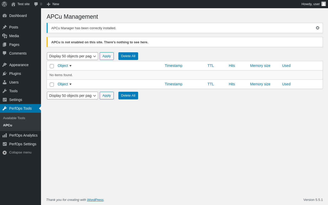Viewport: 328px width, 205px height.
Task: Sort by Used in the table footer
Action: click(x=286, y=84)
